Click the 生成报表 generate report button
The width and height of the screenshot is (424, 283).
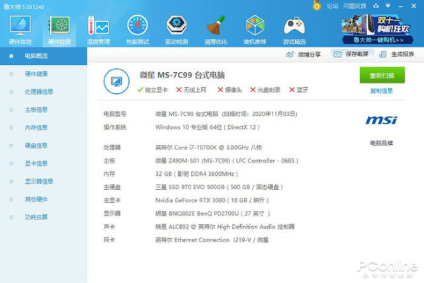(397, 54)
